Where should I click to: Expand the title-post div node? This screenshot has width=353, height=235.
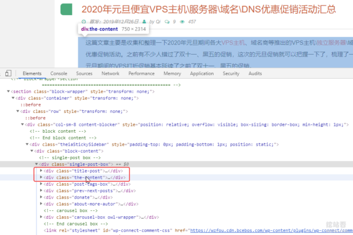41,171
